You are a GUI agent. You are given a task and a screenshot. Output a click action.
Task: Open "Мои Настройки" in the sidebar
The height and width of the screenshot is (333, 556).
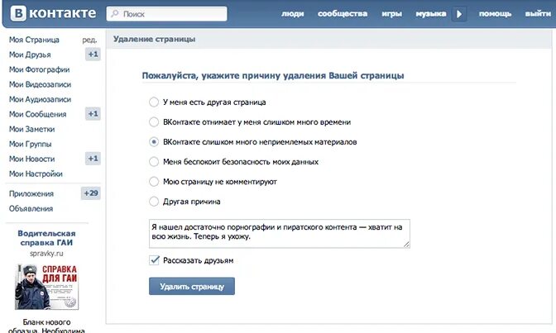[36, 174]
